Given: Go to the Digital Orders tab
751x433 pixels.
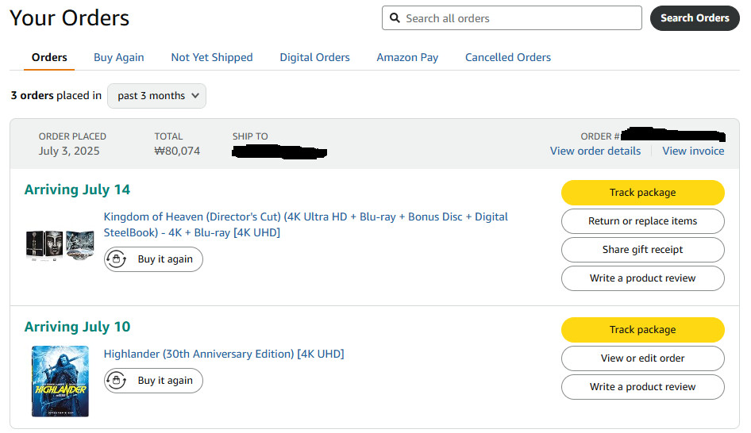Looking at the screenshot, I should (314, 57).
